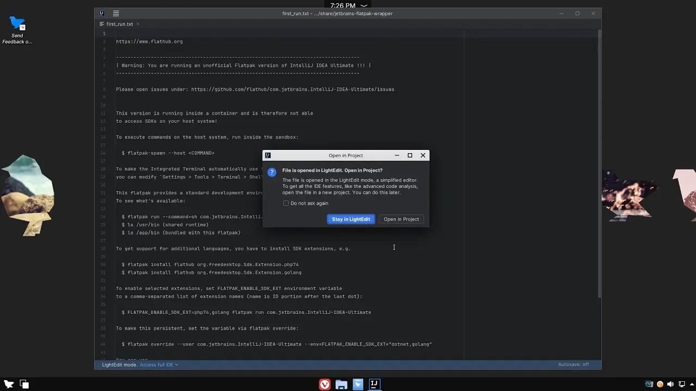Click the IntelliJ IDEA icon in the title bar
This screenshot has height=391, width=696.
tap(101, 13)
